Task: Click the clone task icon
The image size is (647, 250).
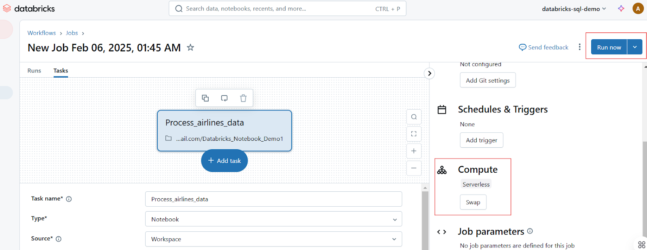Action: click(x=205, y=98)
